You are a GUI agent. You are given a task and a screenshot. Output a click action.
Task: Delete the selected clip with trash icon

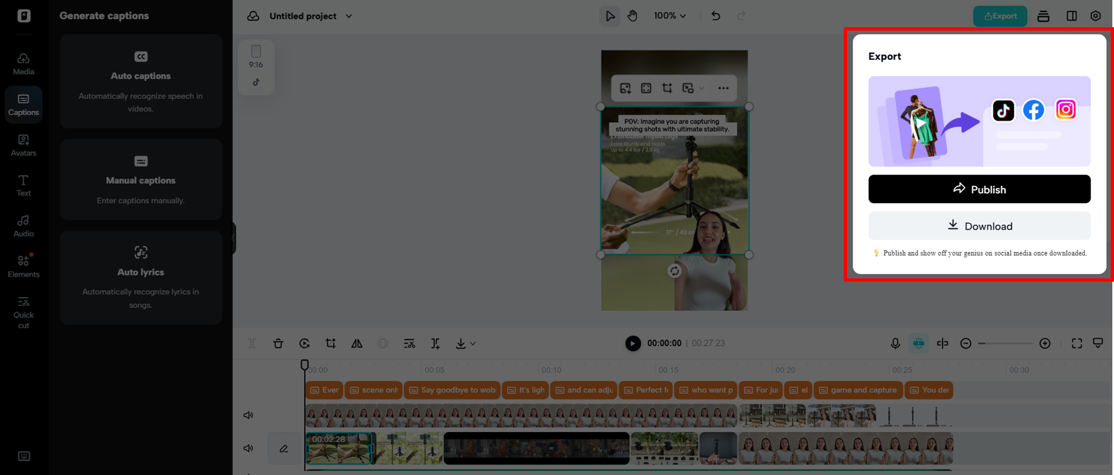[x=278, y=343]
